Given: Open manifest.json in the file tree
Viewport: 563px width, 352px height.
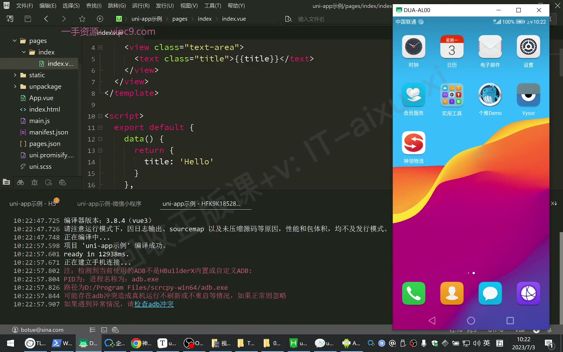Looking at the screenshot, I should (49, 132).
